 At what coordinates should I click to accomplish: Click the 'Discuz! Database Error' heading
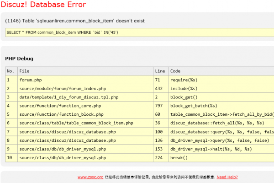pos(43,5)
